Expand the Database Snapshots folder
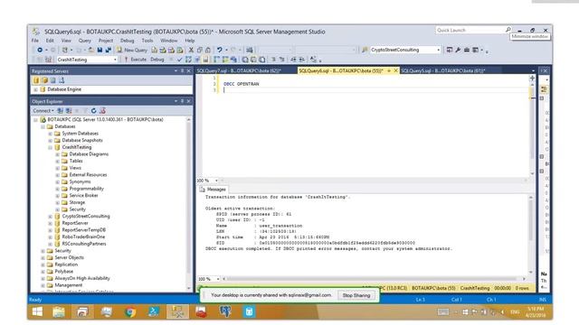 [51, 141]
